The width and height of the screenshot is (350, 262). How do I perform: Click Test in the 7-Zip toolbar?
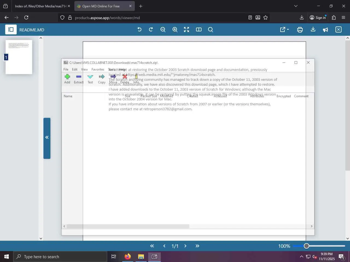pyautogui.click(x=90, y=79)
